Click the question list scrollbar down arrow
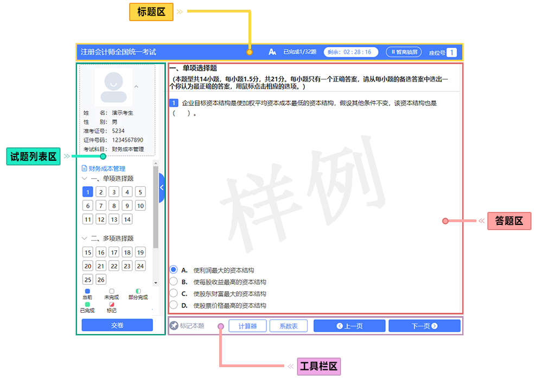 coord(156,283)
